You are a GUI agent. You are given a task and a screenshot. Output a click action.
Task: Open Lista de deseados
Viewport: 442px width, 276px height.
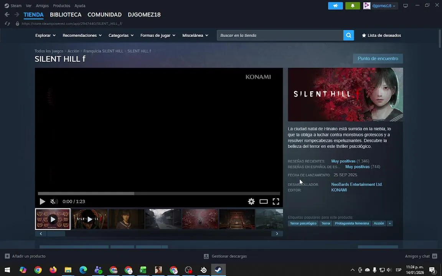pos(381,35)
